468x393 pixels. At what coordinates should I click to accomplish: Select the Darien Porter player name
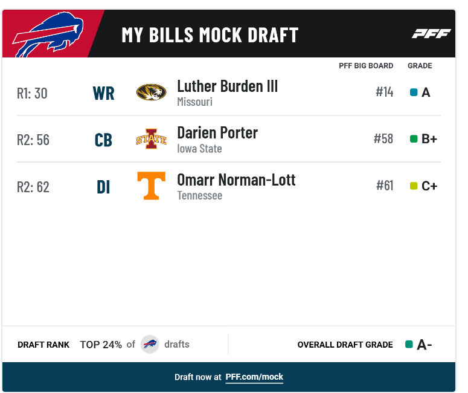(217, 133)
